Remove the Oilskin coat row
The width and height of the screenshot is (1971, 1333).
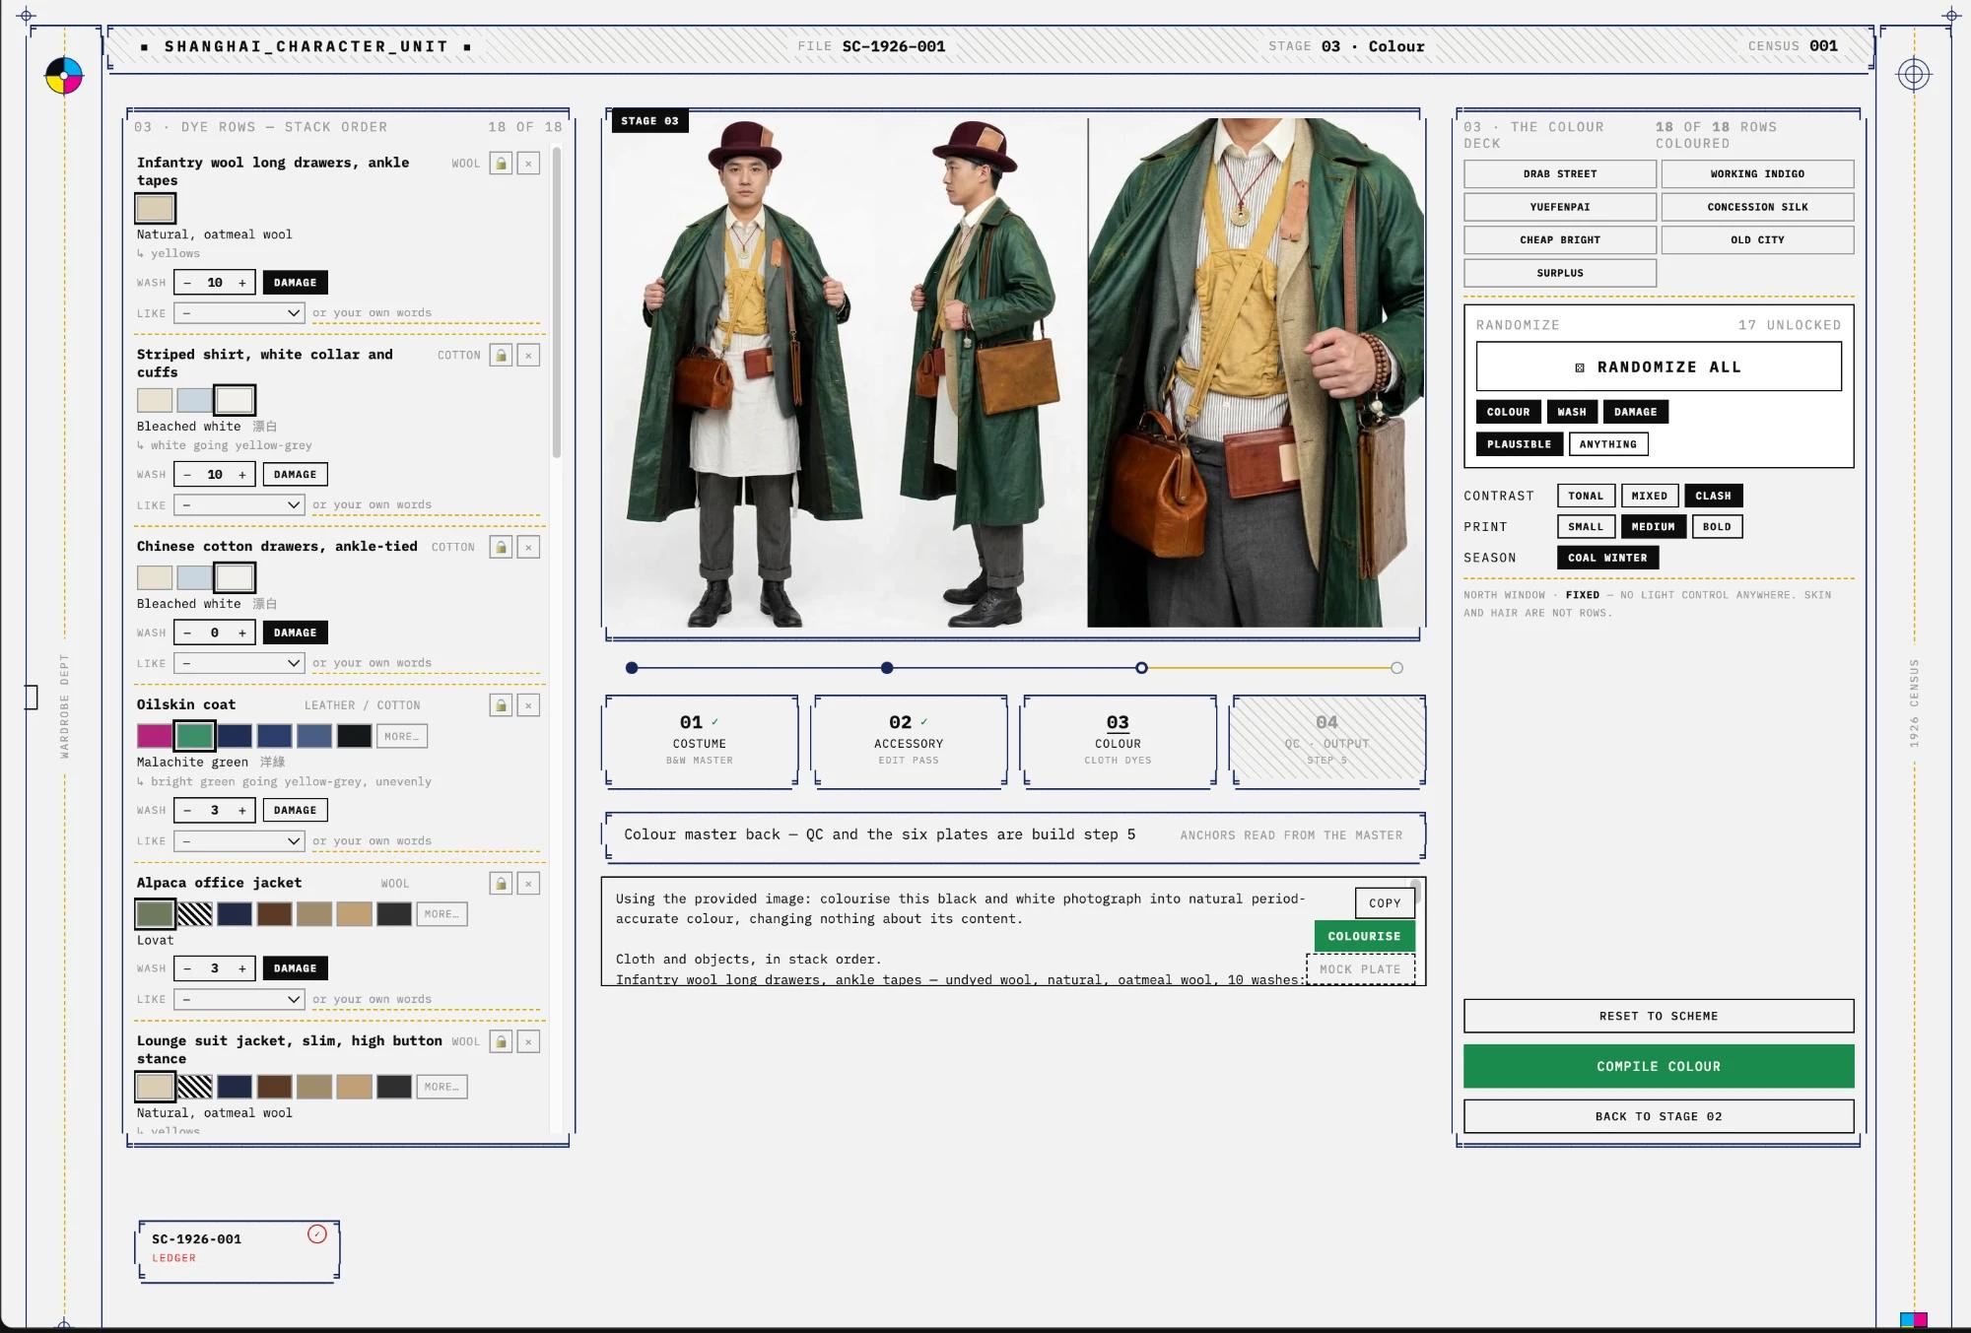[528, 705]
